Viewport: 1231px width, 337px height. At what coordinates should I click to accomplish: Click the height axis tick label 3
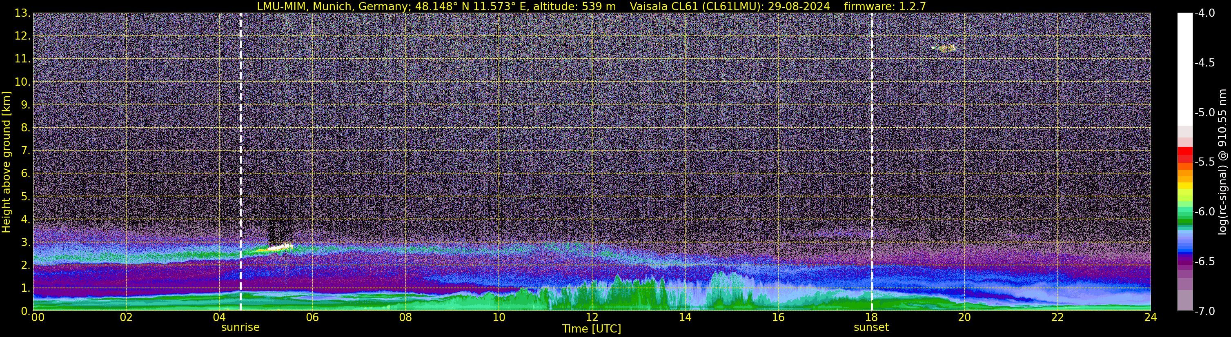tap(25, 242)
